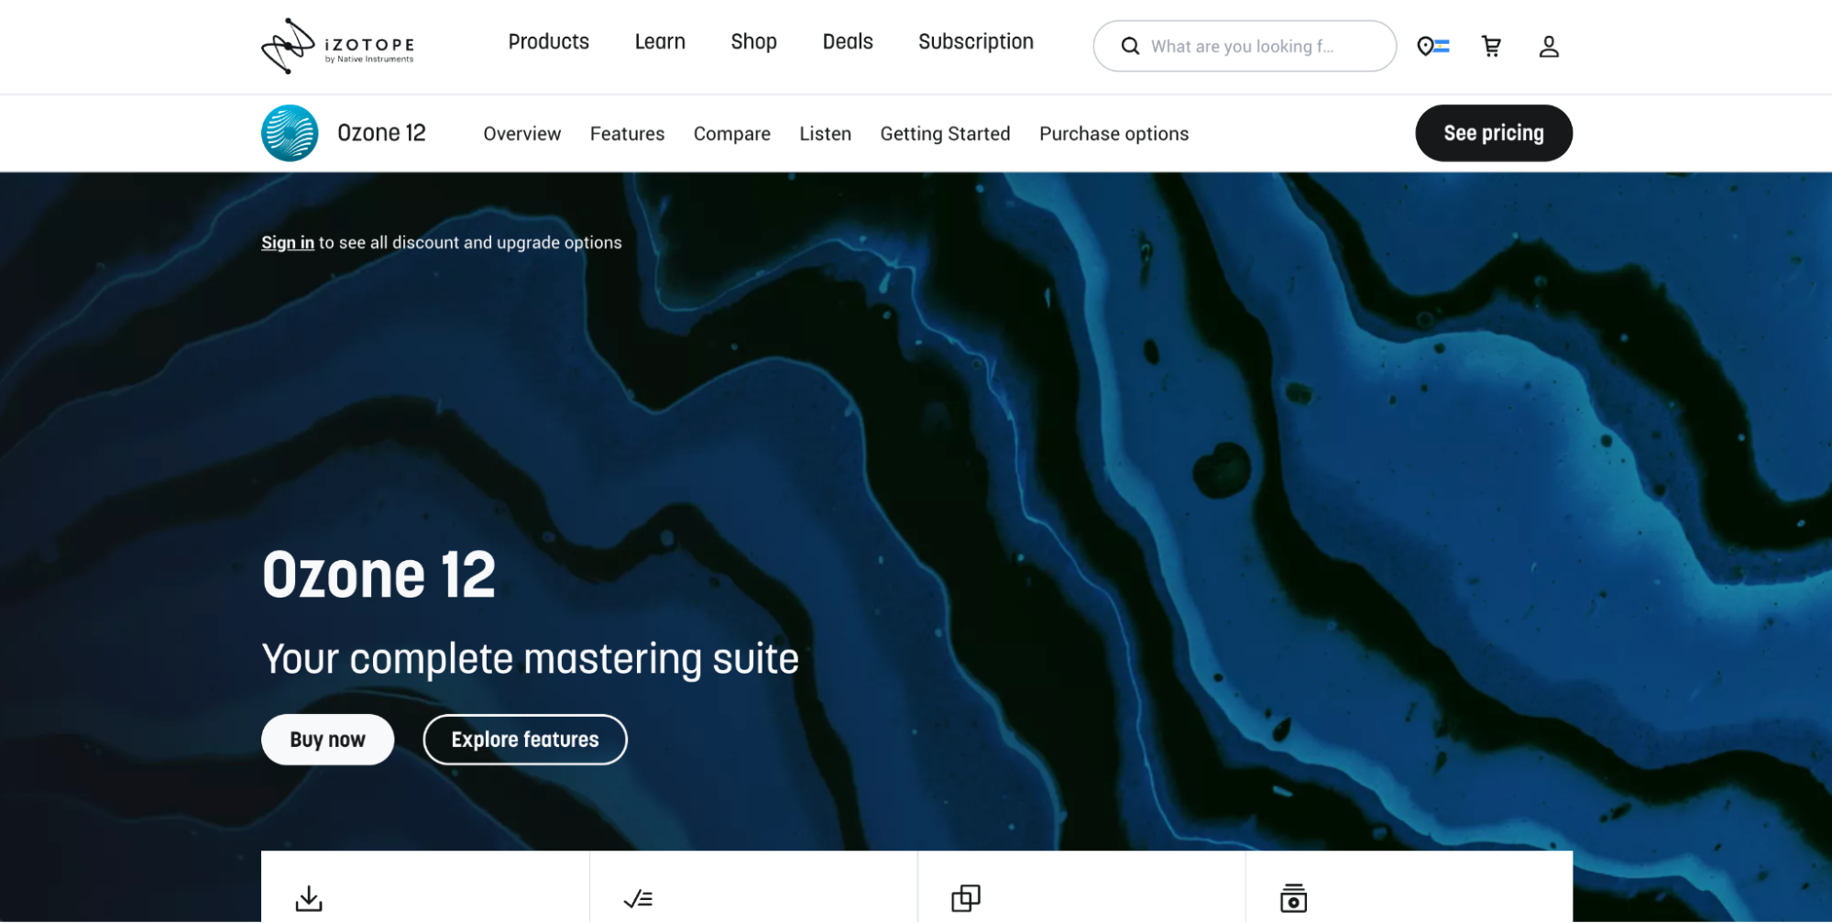Click the Sign in link
1832x923 pixels.
point(287,242)
